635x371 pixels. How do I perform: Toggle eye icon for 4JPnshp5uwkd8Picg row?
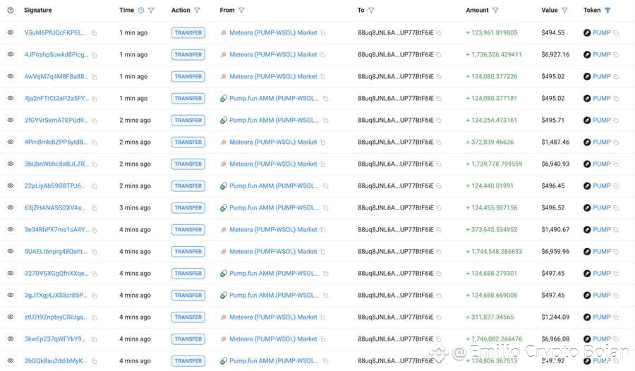(x=11, y=54)
